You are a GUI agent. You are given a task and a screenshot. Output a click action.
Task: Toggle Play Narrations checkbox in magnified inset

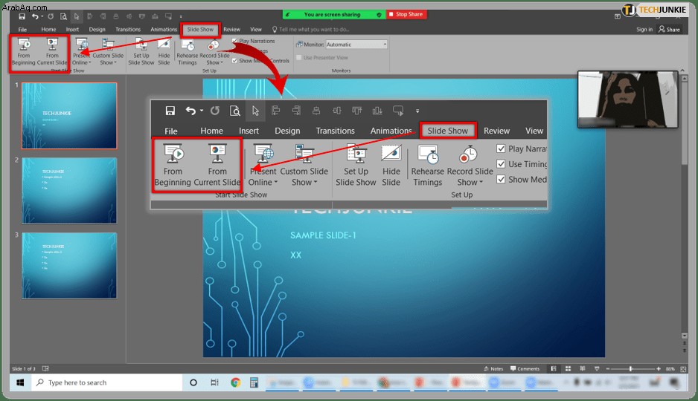(x=501, y=149)
